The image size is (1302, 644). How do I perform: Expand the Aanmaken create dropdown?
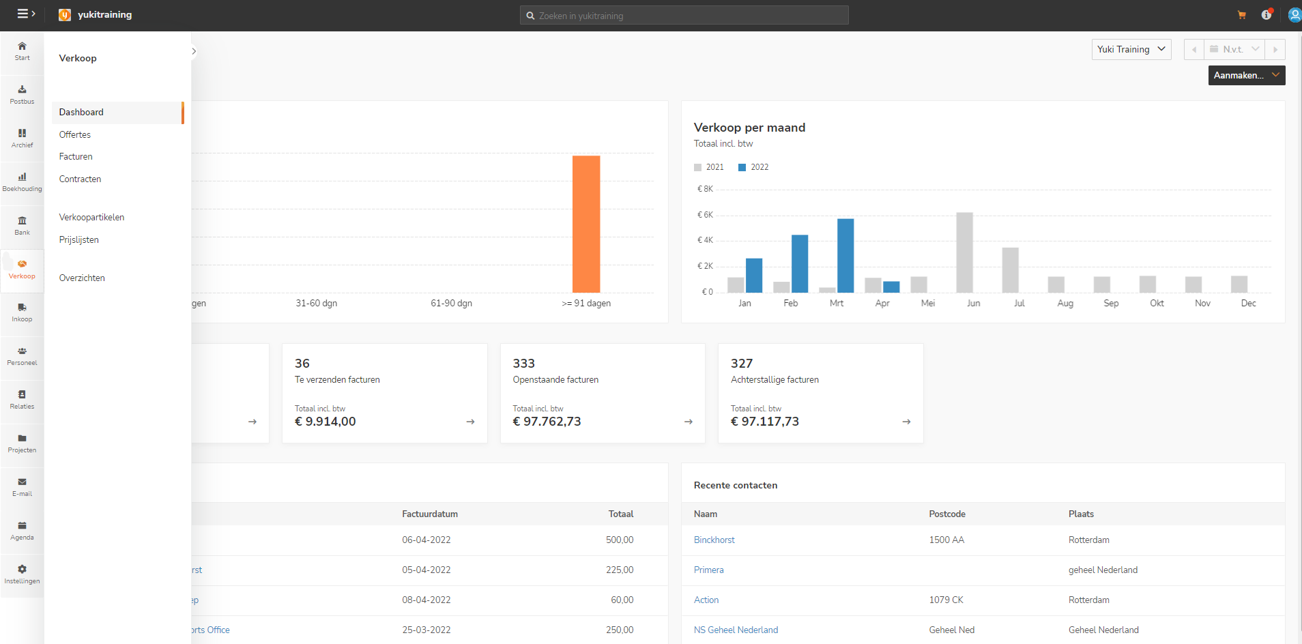(x=1247, y=75)
